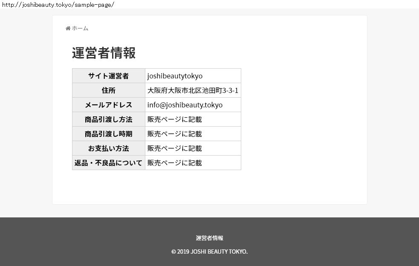Screen dimensions: 419x266
Task: Click the value beside 商品引渡し方法
Action: (175, 119)
